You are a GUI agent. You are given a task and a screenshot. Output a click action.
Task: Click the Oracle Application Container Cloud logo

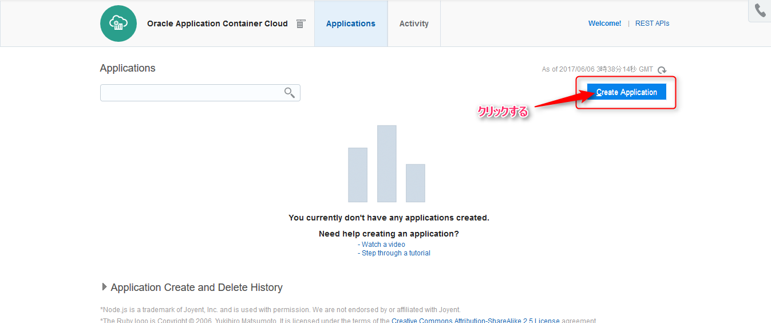[x=118, y=23]
